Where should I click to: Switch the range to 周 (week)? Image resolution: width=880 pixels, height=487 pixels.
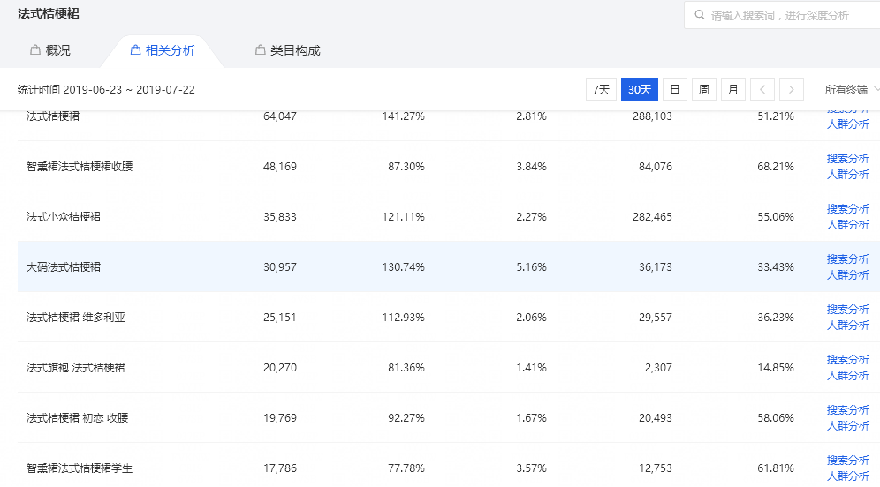[x=703, y=89]
